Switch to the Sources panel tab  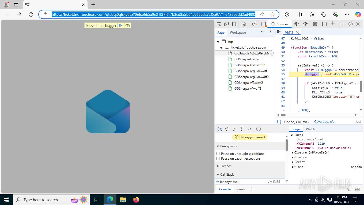coord(279,24)
